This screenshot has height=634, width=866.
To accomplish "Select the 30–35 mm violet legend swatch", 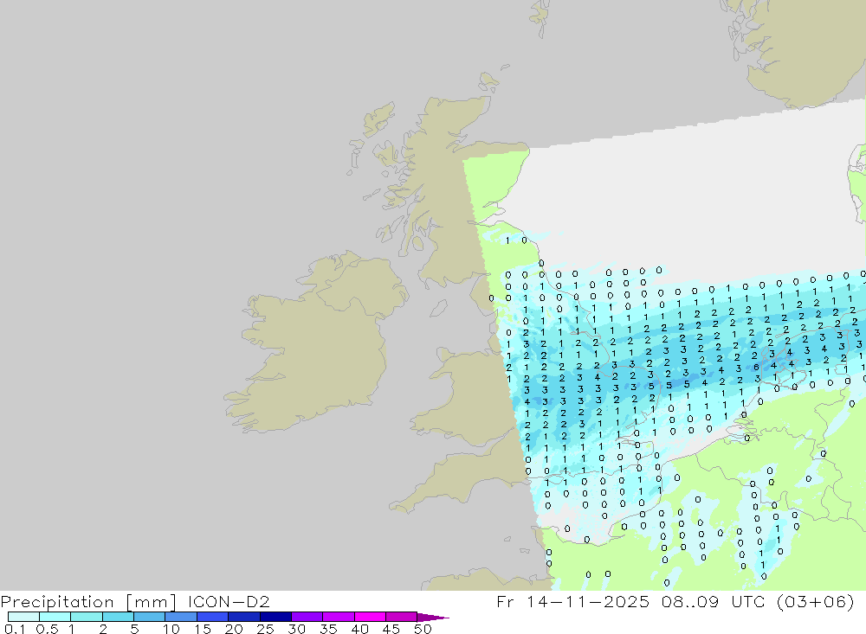I will point(307,617).
